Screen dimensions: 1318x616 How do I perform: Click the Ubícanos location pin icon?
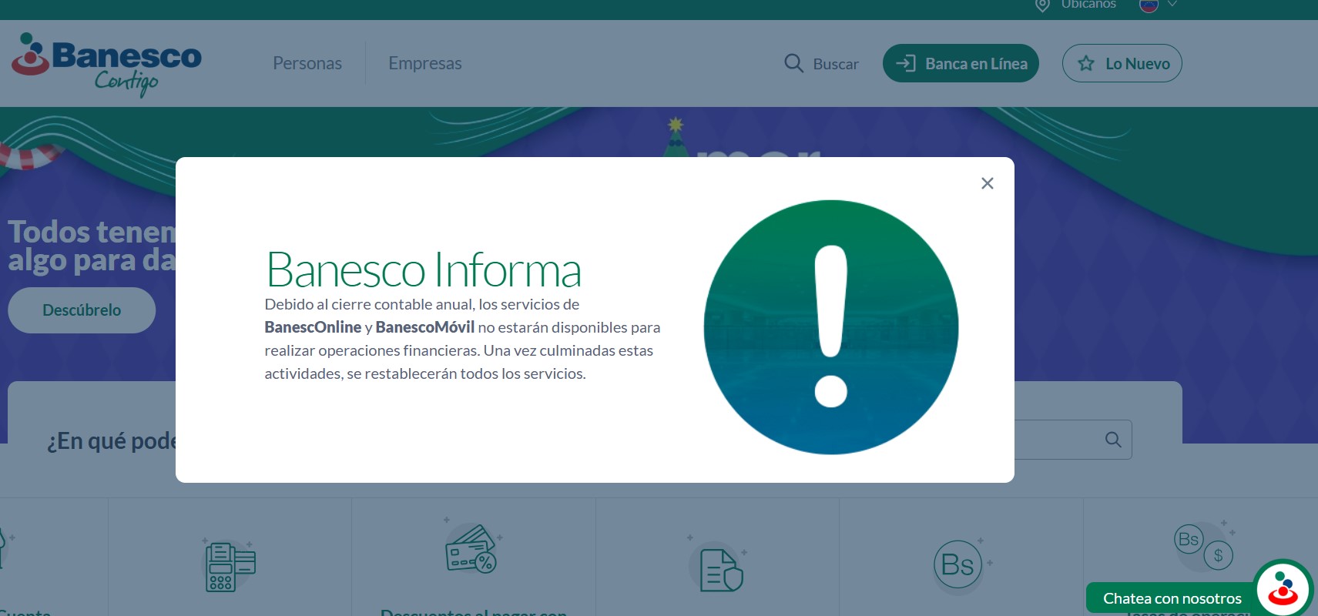pyautogui.click(x=1042, y=5)
